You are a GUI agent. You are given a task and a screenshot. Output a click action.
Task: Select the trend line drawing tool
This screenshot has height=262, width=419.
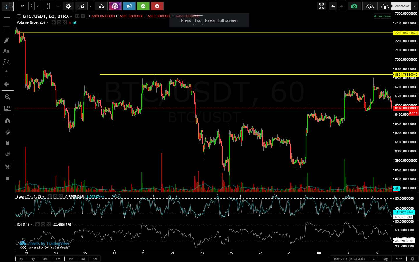pyautogui.click(x=6, y=18)
